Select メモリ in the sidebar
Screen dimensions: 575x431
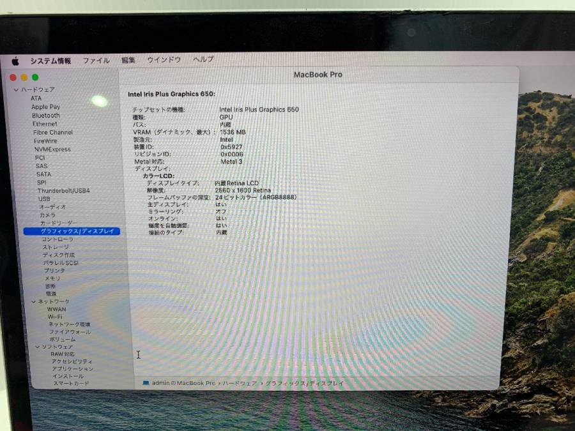[x=52, y=278]
